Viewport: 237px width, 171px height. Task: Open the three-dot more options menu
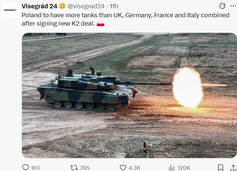pos(233,6)
